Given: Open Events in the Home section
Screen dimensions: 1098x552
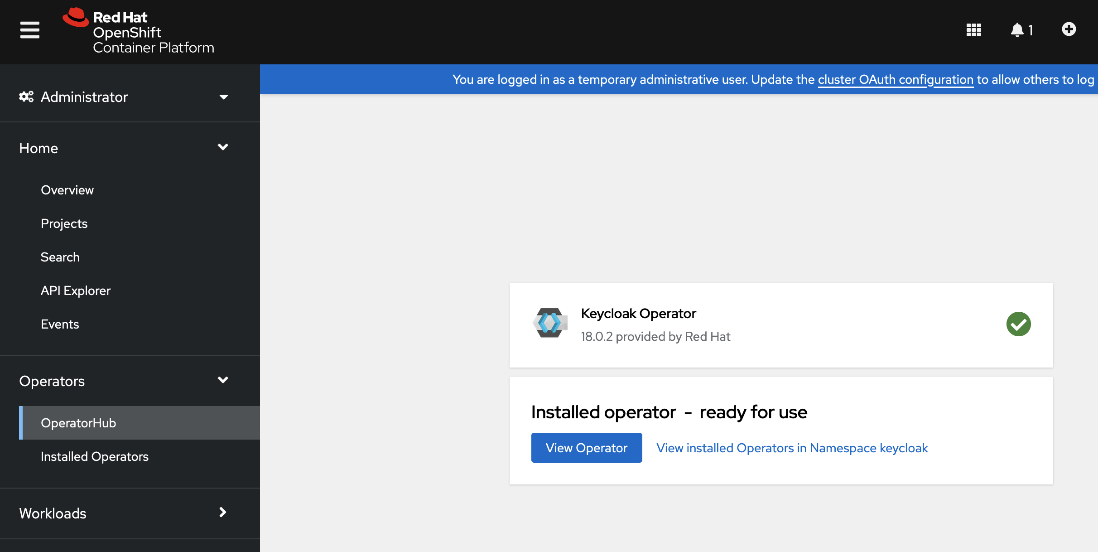Looking at the screenshot, I should tap(60, 324).
